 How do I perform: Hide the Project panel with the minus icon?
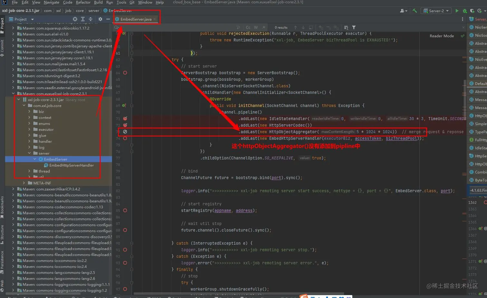108,19
